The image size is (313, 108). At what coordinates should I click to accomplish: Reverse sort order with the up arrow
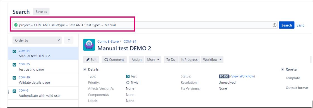coord(69,40)
